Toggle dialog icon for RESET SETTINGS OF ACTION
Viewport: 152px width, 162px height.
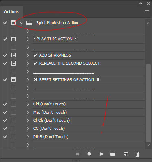click(x=13, y=80)
